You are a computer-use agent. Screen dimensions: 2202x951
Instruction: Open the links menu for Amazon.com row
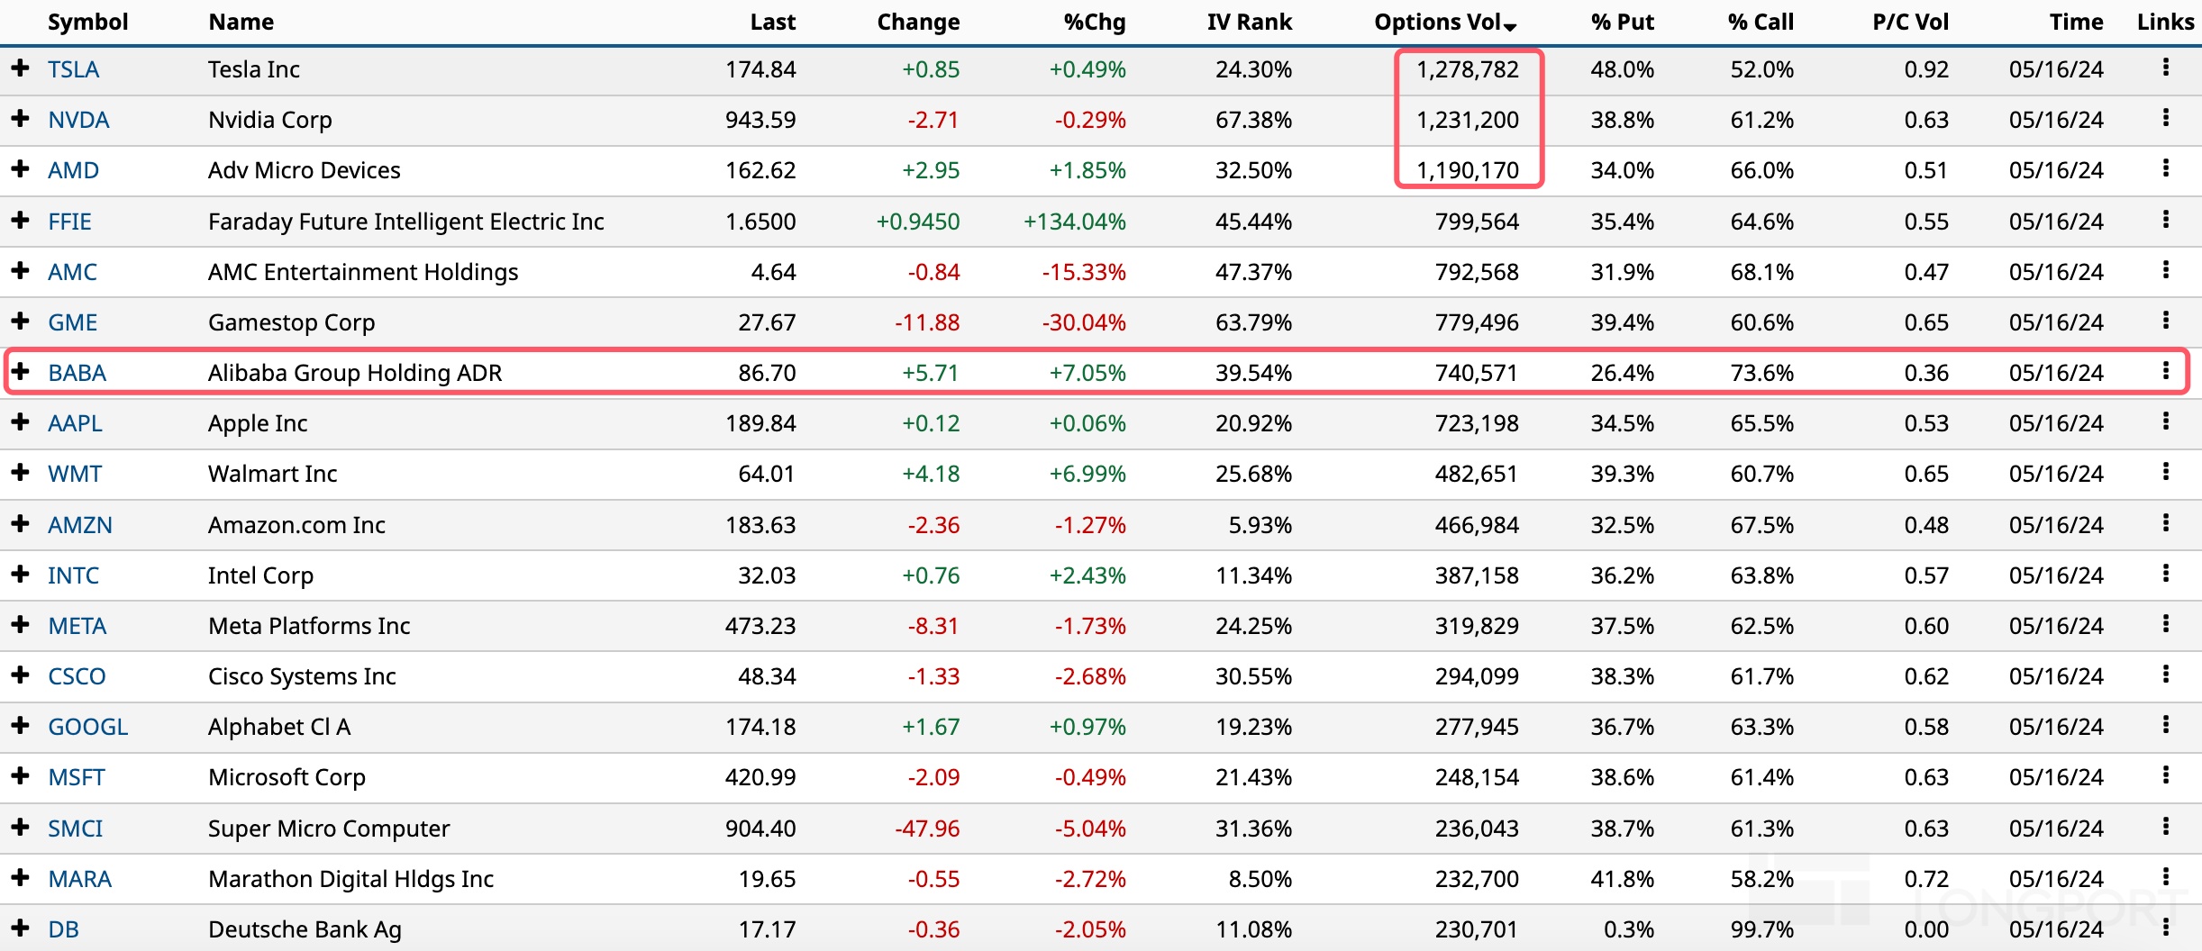point(2165,523)
